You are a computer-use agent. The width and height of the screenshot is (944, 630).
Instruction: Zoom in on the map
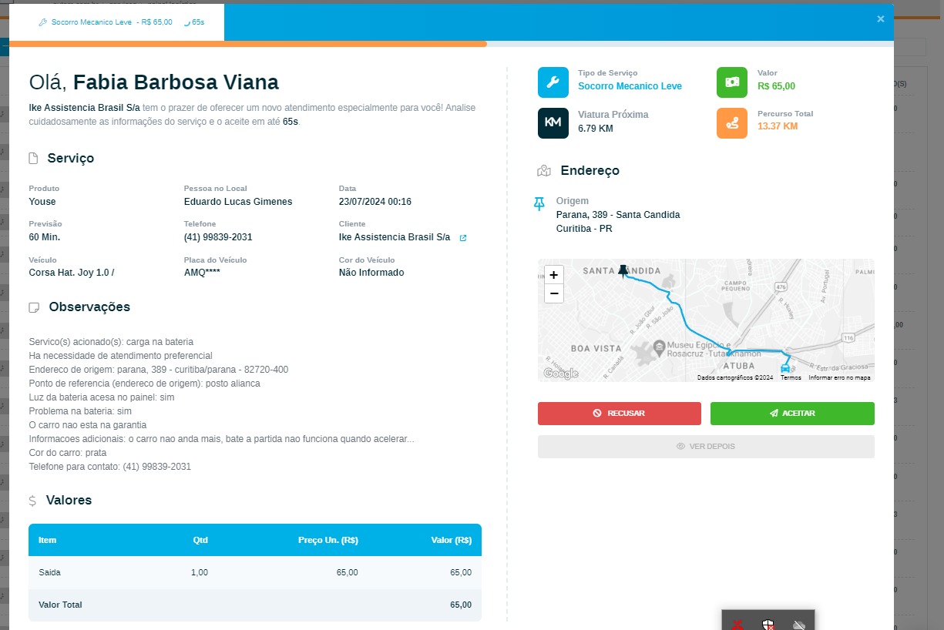(x=554, y=275)
